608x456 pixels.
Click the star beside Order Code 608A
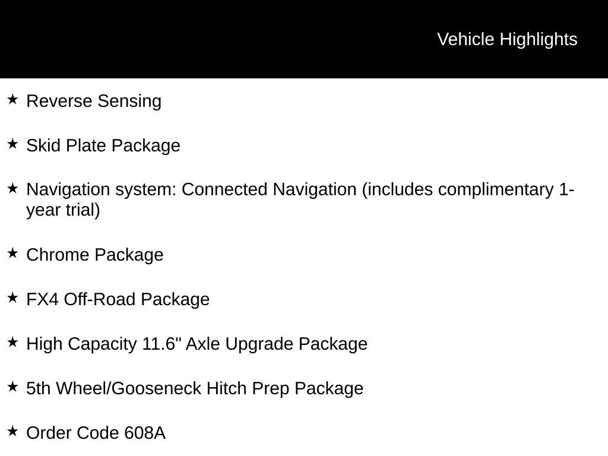[12, 431]
